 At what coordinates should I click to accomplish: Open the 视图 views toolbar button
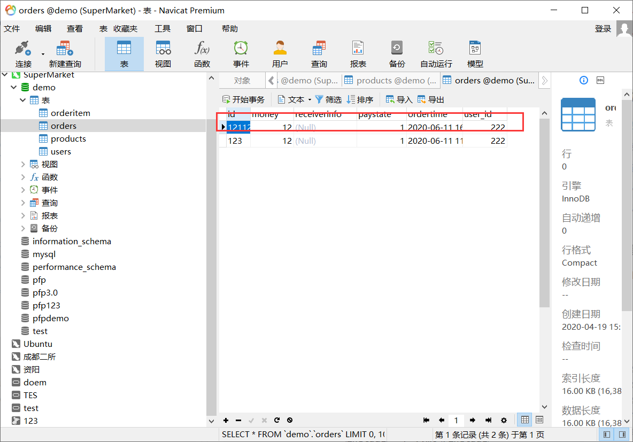point(163,54)
